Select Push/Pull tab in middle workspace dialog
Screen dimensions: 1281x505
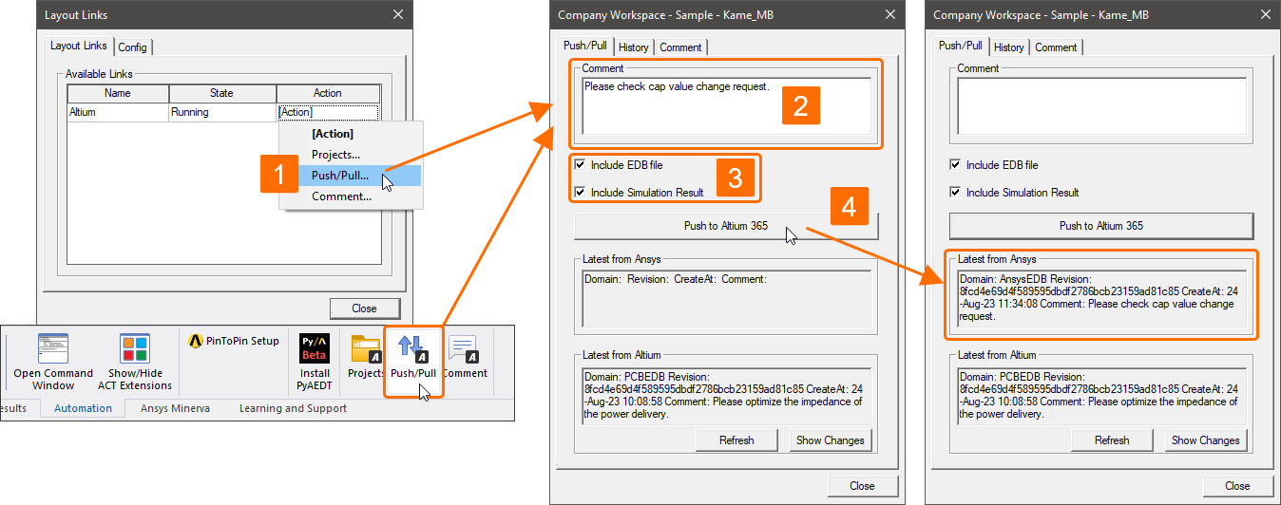click(x=585, y=46)
